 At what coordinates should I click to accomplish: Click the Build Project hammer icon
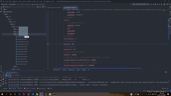tap(130, 4)
